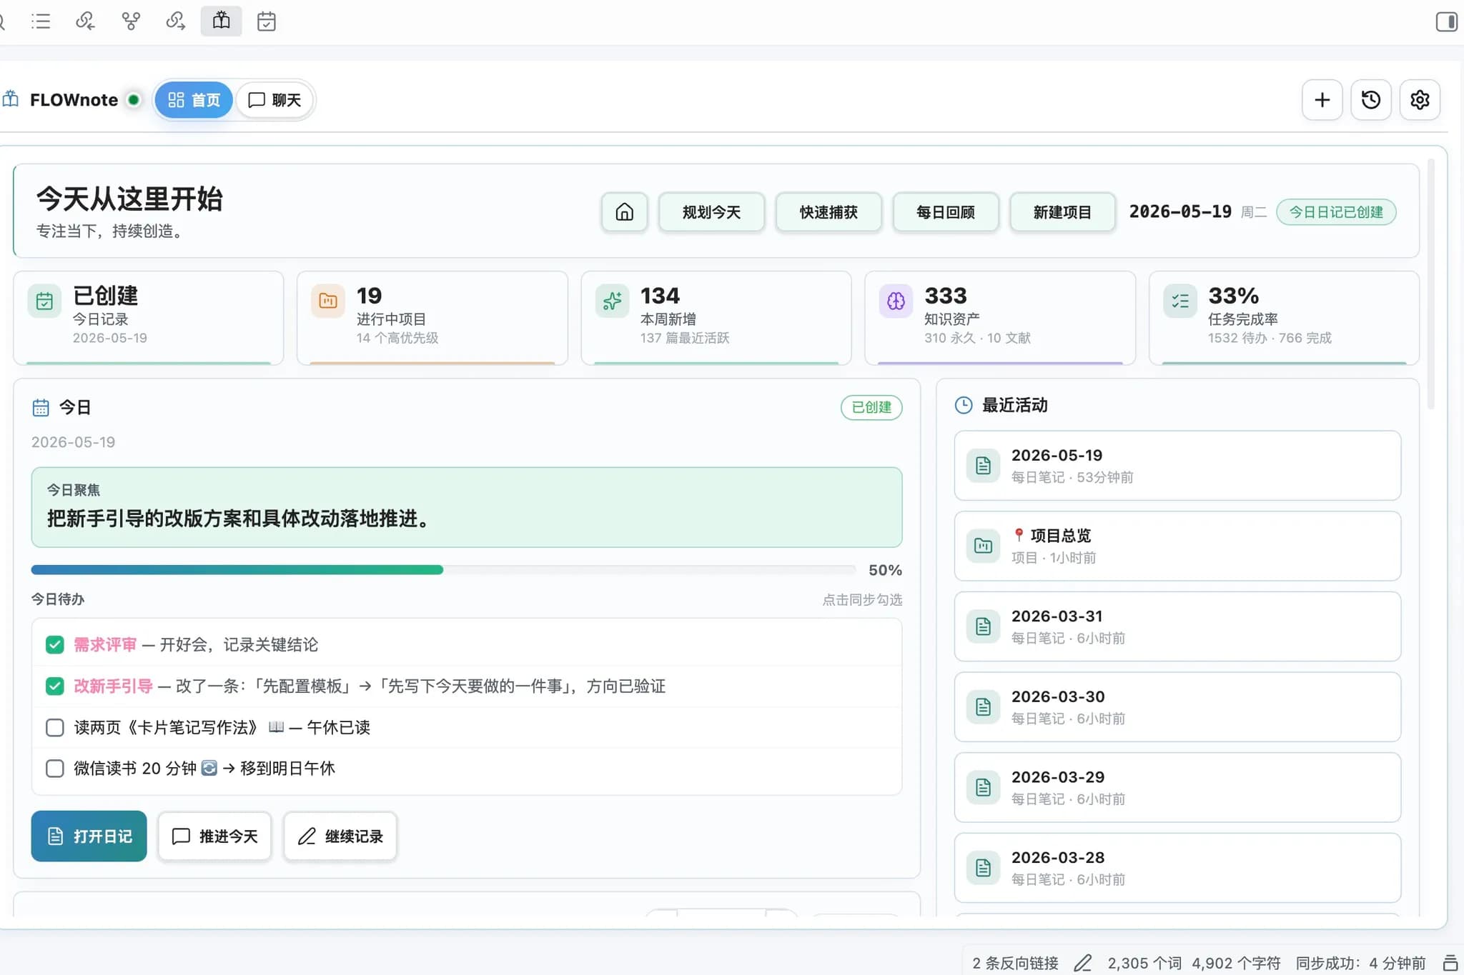Click the sparkle icon on 本周新增 card
Viewport: 1464px width, 975px height.
[x=612, y=301]
